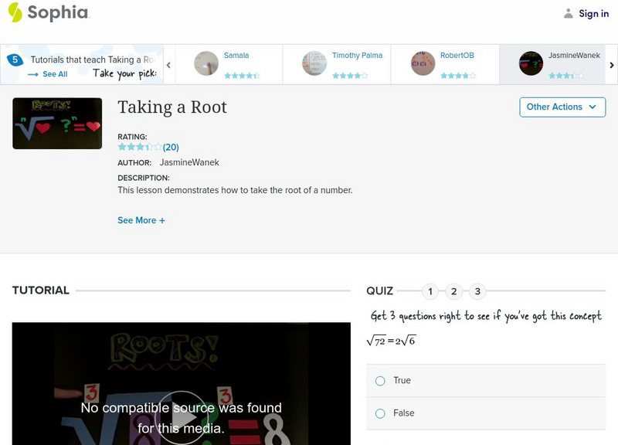Viewport: 618px width, 445px height.
Task: Click the star rating under Timothy Palma
Action: point(350,76)
